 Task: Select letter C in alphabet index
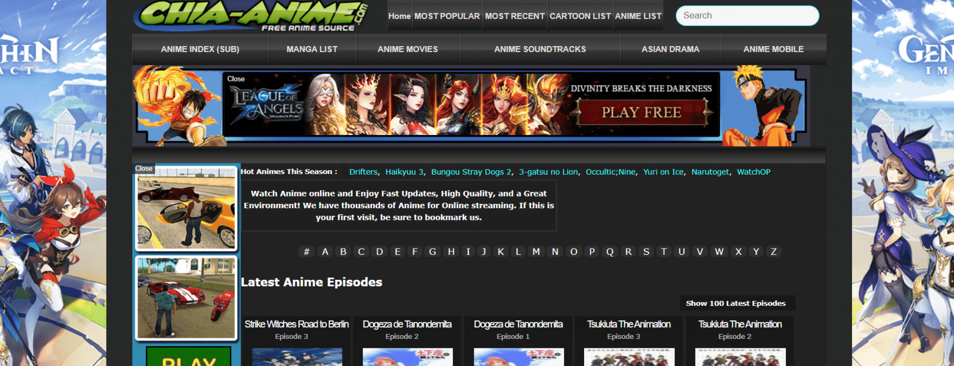361,251
